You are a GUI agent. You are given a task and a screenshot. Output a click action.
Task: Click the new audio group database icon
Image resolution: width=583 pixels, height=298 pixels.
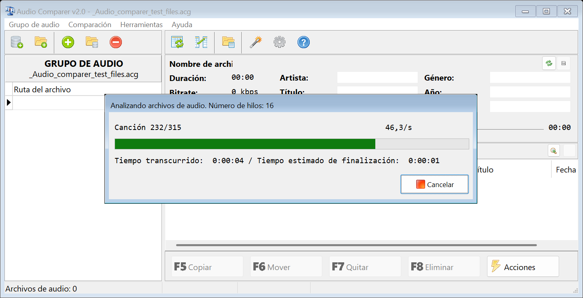click(17, 42)
